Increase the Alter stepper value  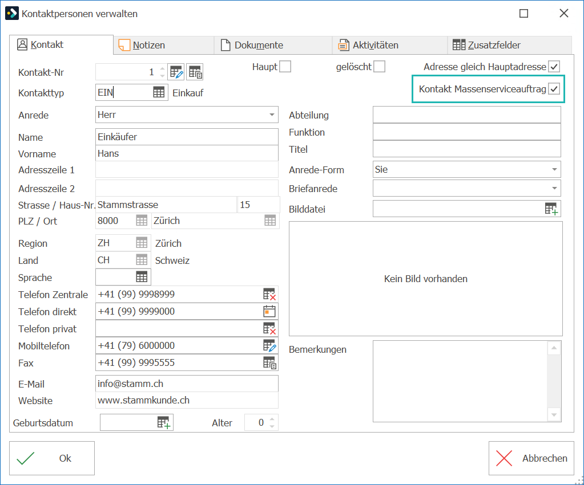pyautogui.click(x=272, y=419)
